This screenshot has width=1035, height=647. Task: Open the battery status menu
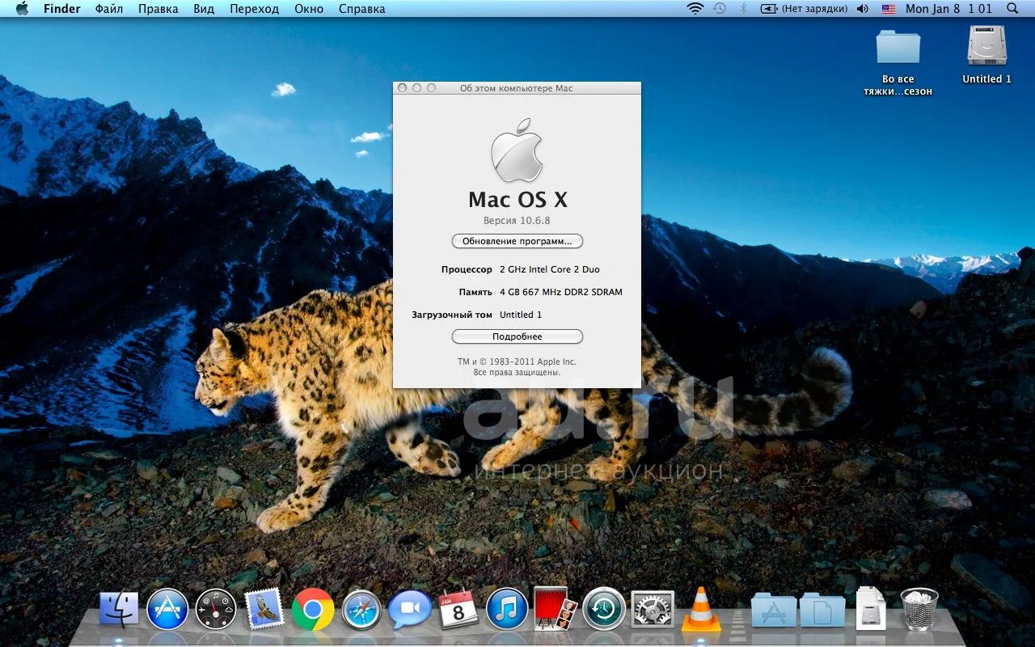[x=769, y=9]
